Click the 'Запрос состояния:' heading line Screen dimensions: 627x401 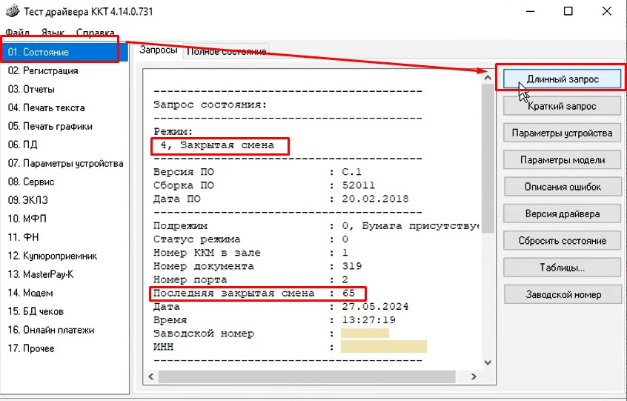tap(210, 105)
